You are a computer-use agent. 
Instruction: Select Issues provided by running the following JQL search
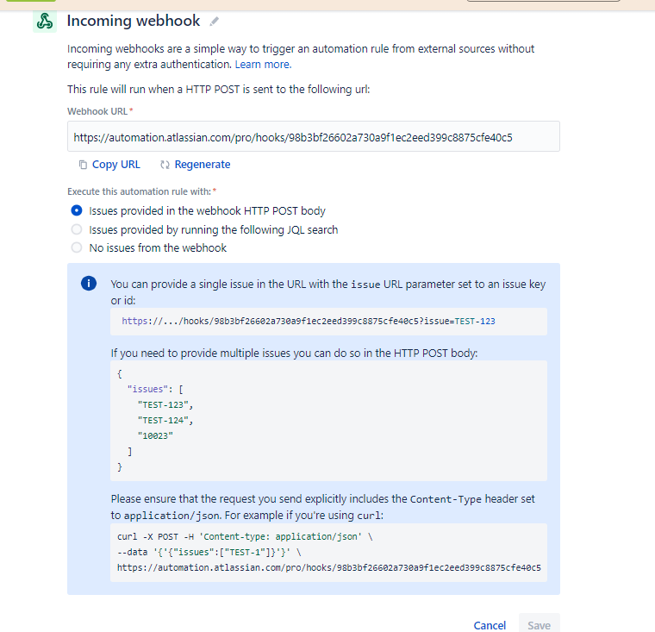tap(77, 229)
